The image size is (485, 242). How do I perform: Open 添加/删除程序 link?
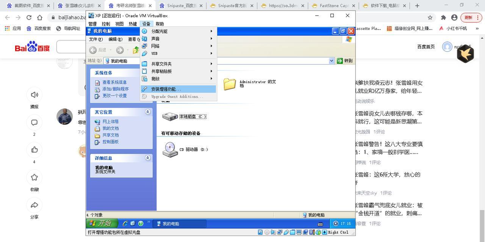116,89
